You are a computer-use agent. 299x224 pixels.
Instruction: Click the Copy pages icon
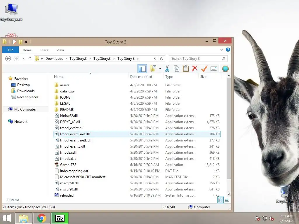pyautogui.click(x=176, y=69)
